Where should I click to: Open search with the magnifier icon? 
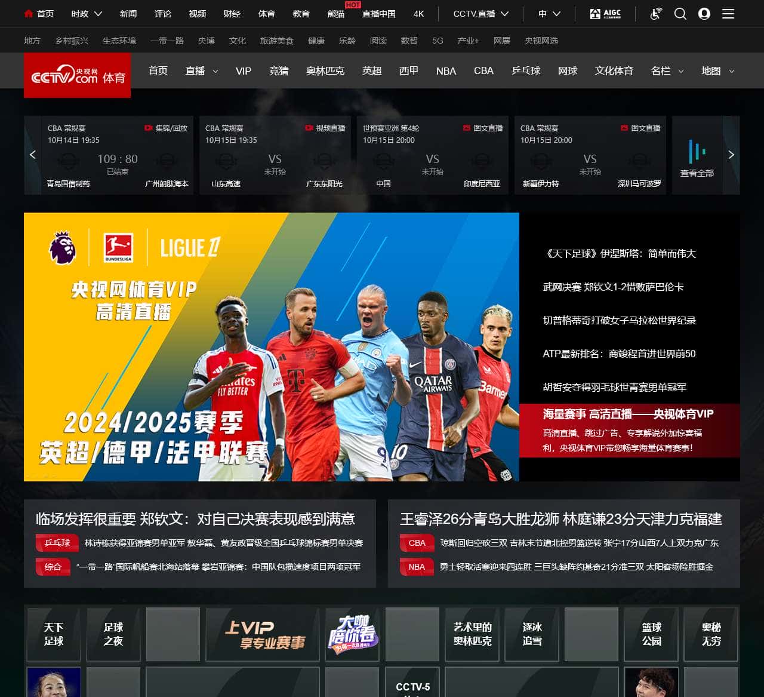click(x=680, y=14)
